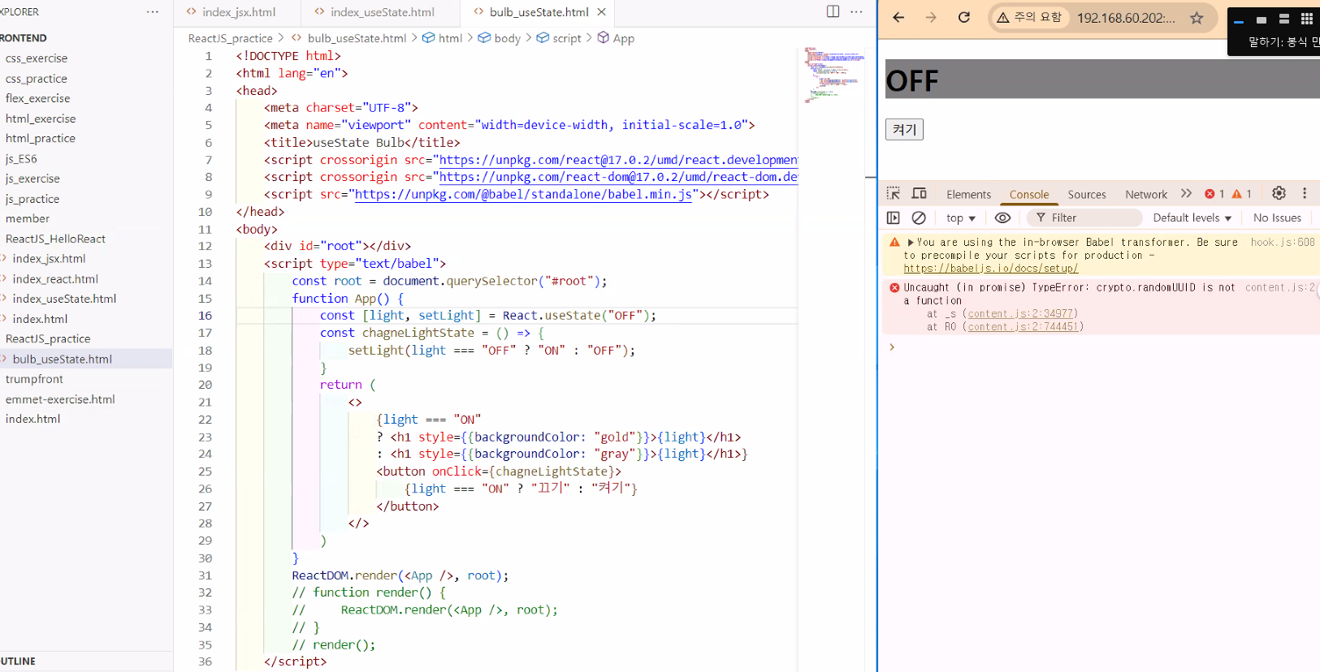Open the DevTools Sources tab
Viewport: 1320px width, 672px height.
tap(1087, 195)
